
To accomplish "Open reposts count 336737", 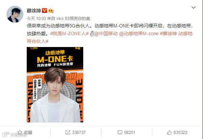I will [79, 132].
